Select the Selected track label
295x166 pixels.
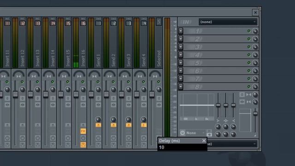pos(159,59)
